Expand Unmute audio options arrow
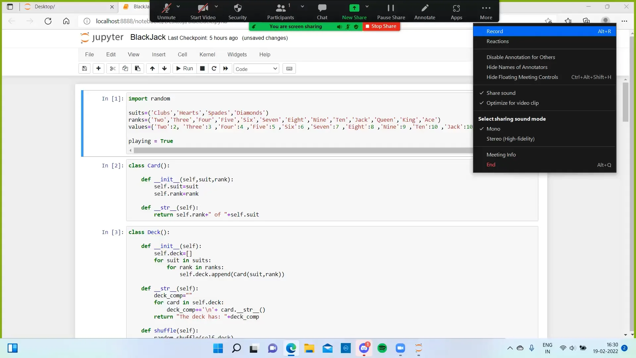Screen dimensions: 636x358 178,6
